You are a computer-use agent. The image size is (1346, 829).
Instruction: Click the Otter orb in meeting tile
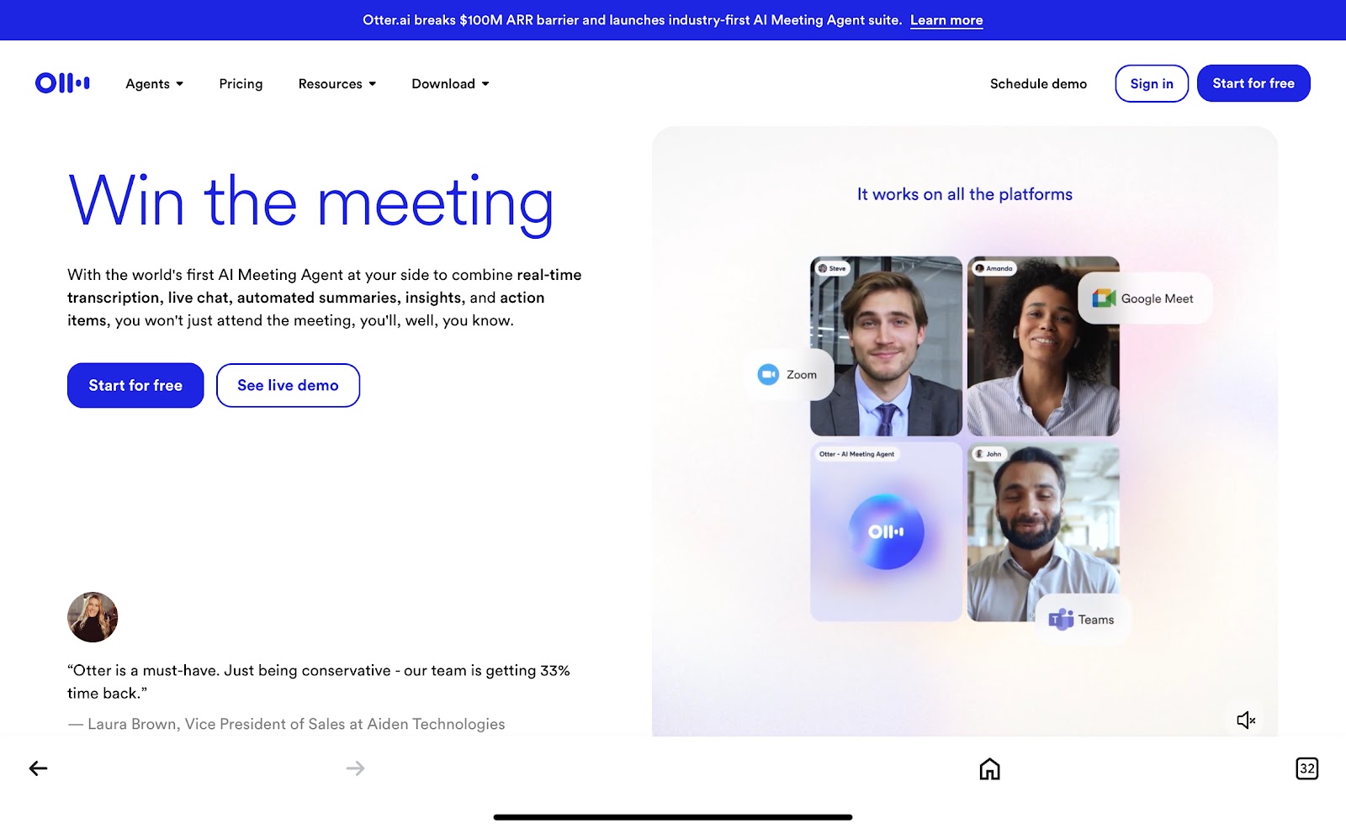tap(886, 531)
